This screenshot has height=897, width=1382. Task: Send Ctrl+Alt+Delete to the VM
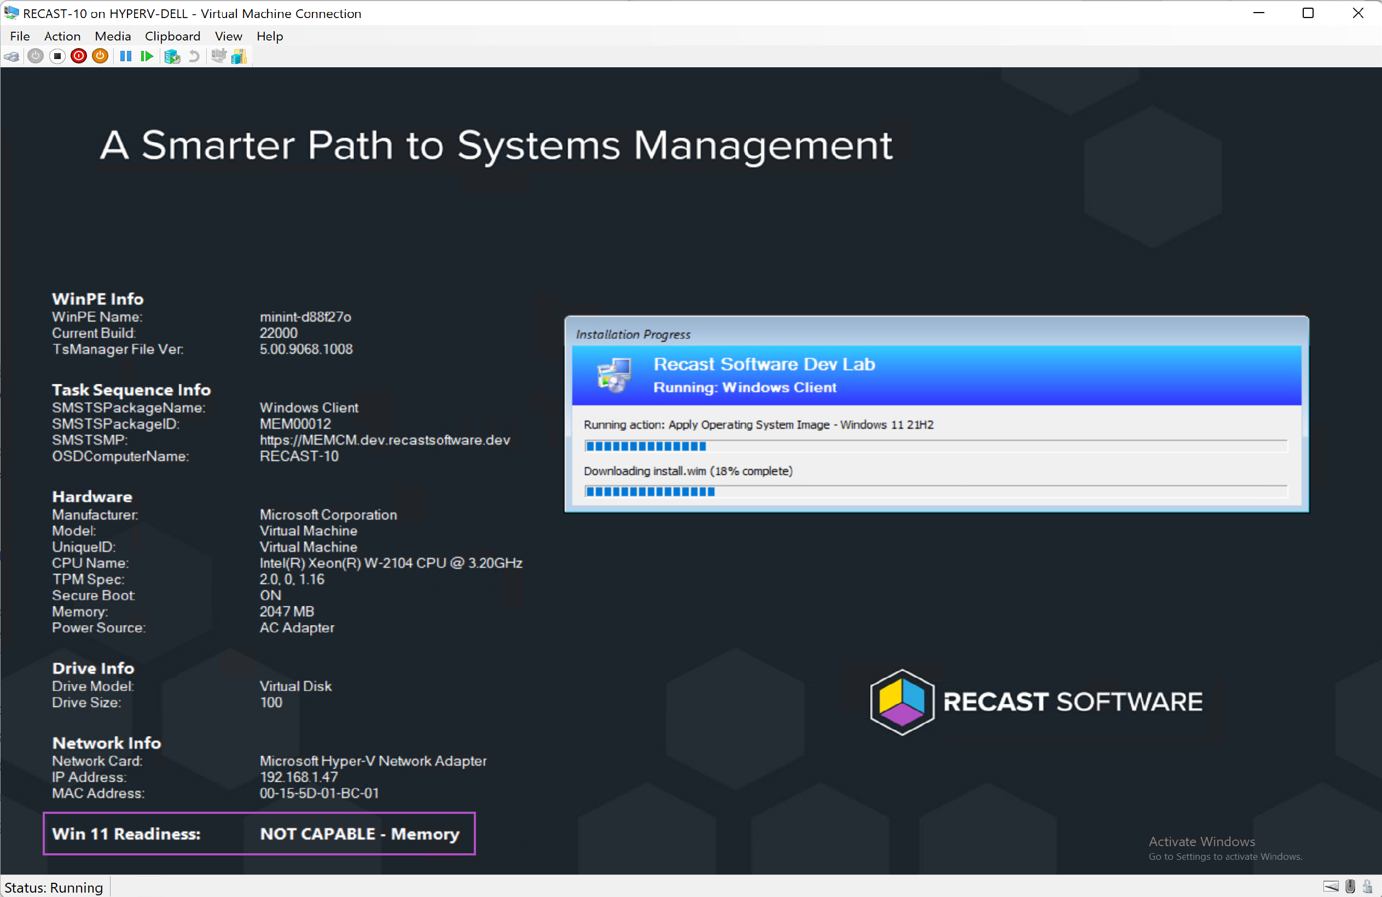(x=11, y=56)
